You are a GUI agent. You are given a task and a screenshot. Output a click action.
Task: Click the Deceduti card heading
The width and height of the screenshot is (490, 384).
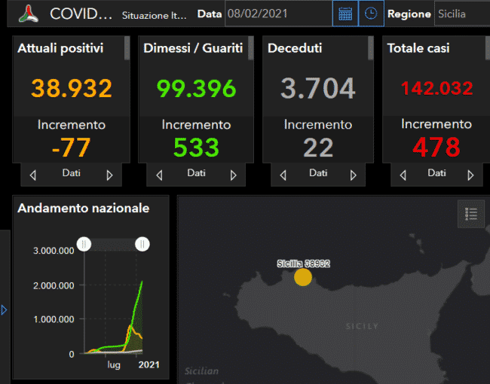(295, 48)
